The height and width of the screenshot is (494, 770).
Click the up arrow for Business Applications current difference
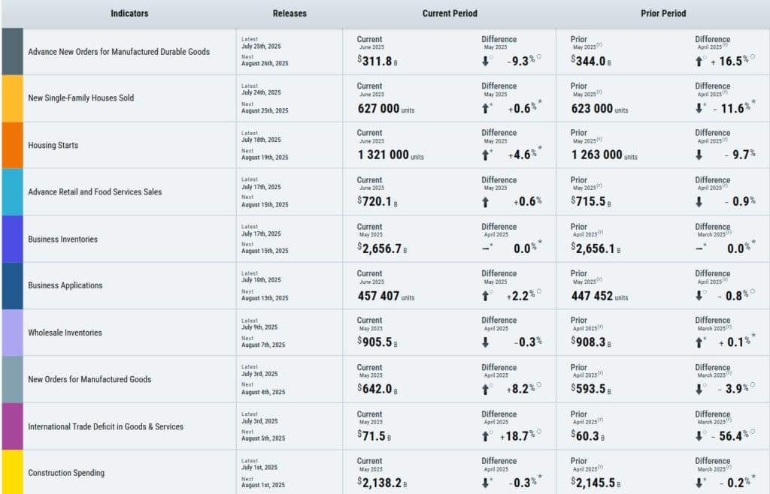(485, 296)
